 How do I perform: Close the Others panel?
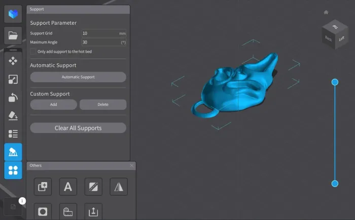point(132,165)
